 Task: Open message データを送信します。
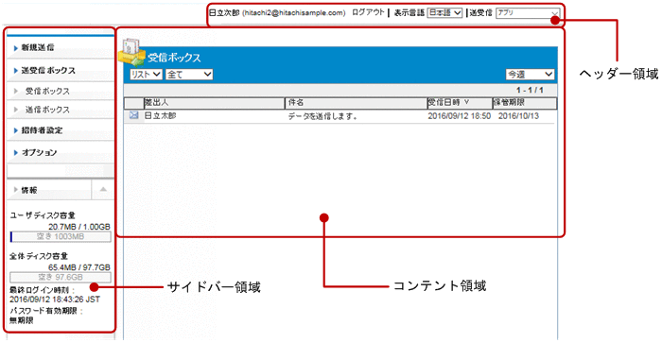[323, 116]
